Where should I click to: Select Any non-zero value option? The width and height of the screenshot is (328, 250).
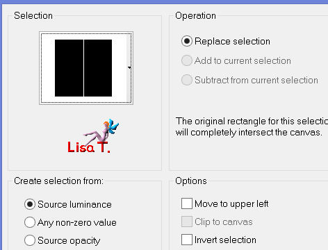[x=30, y=222]
